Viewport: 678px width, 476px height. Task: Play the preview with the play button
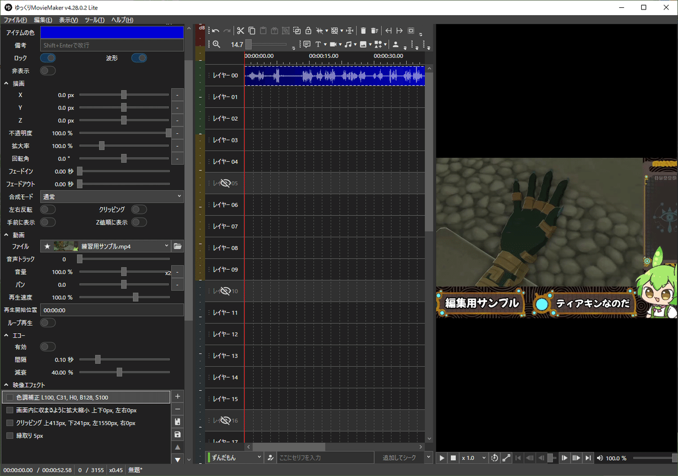coord(442,458)
